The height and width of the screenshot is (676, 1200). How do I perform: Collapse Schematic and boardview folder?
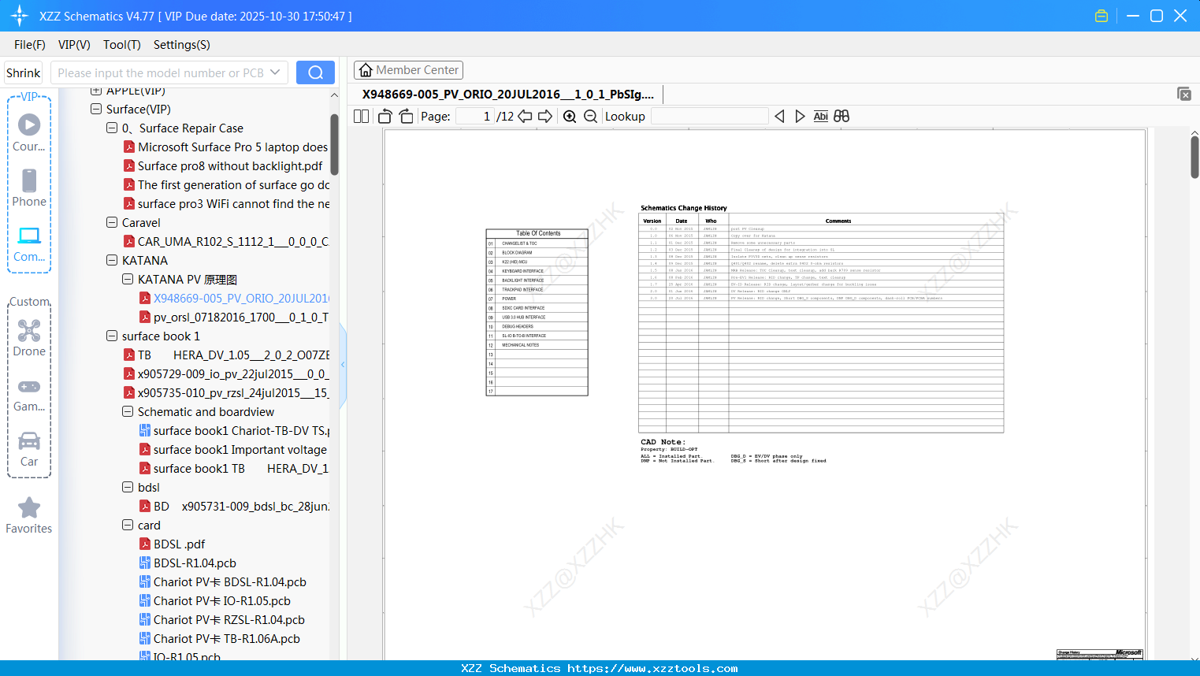[x=128, y=411]
